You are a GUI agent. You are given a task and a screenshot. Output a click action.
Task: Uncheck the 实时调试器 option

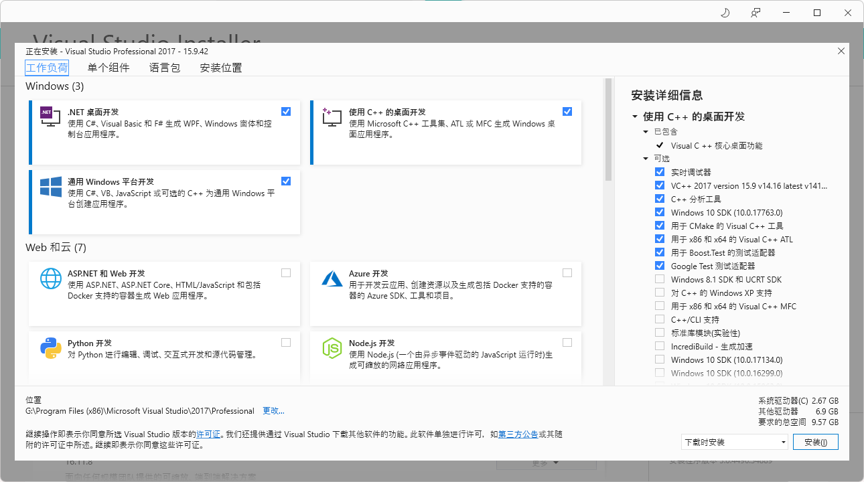[660, 172]
